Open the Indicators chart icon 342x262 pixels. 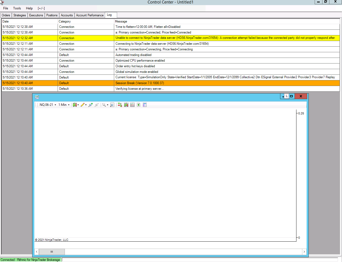(x=132, y=105)
